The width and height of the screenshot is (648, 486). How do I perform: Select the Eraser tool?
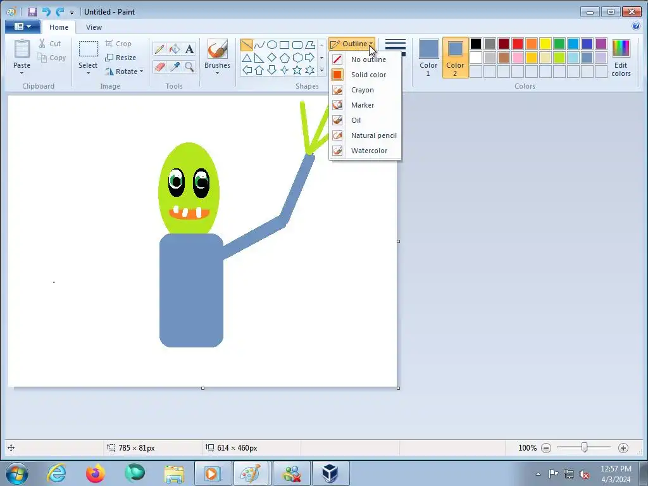(x=159, y=66)
